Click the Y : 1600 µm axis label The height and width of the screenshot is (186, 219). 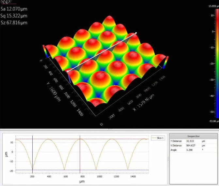(54, 92)
